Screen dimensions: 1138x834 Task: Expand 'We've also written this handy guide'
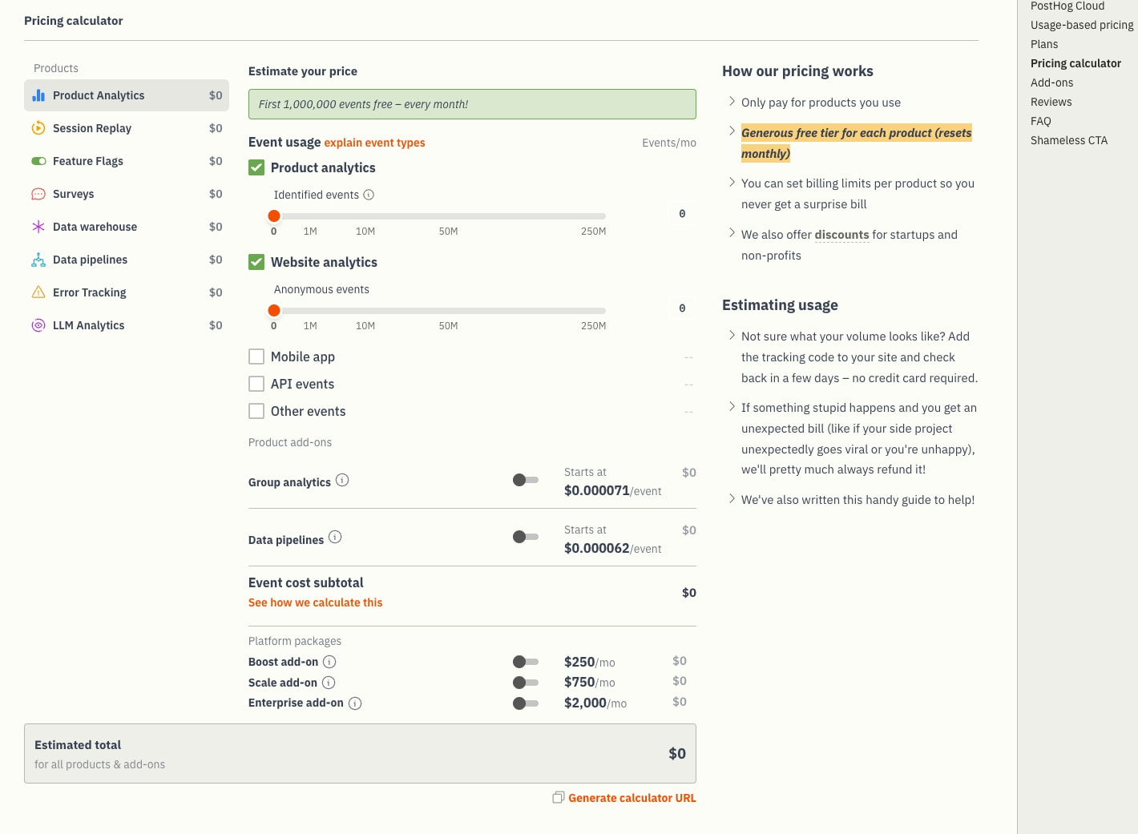point(732,498)
